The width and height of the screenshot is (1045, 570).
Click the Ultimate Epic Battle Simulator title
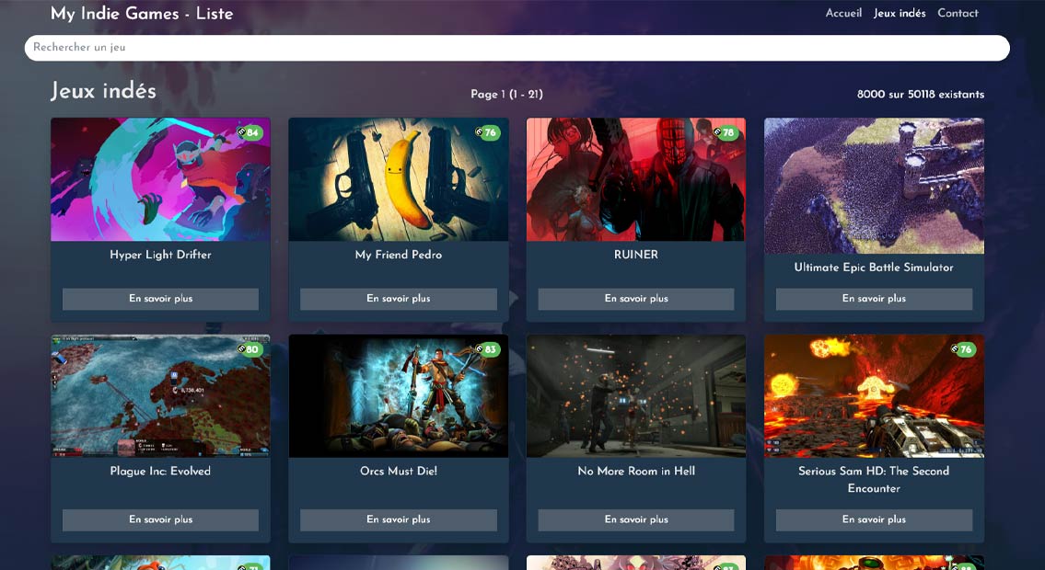[x=874, y=268]
